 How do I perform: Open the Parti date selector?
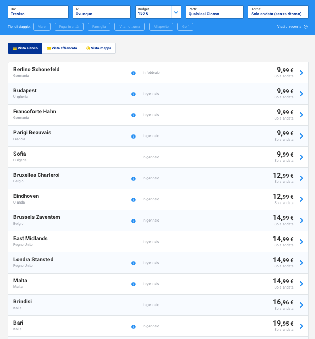[x=215, y=12]
